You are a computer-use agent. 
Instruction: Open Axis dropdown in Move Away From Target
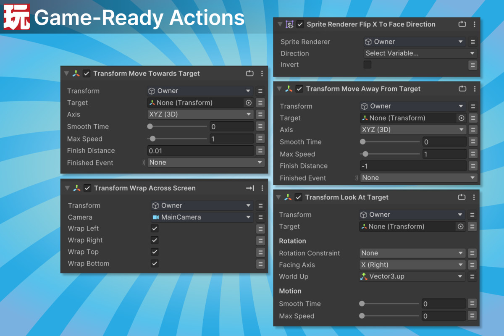click(413, 130)
